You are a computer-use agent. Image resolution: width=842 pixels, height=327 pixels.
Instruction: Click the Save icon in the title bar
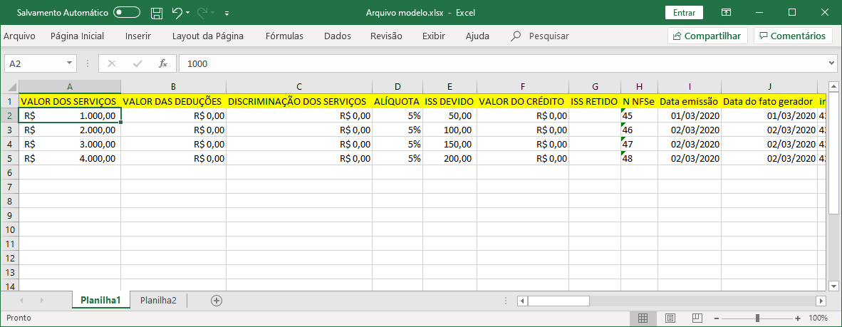pos(156,13)
